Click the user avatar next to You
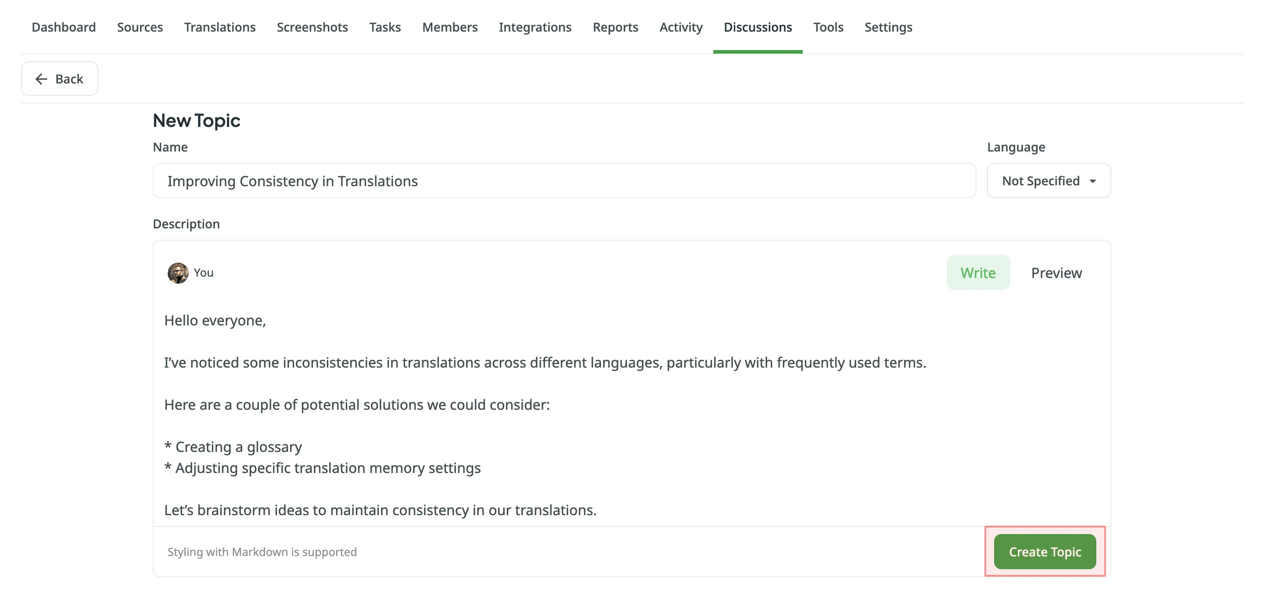1264x614 pixels. pos(178,273)
